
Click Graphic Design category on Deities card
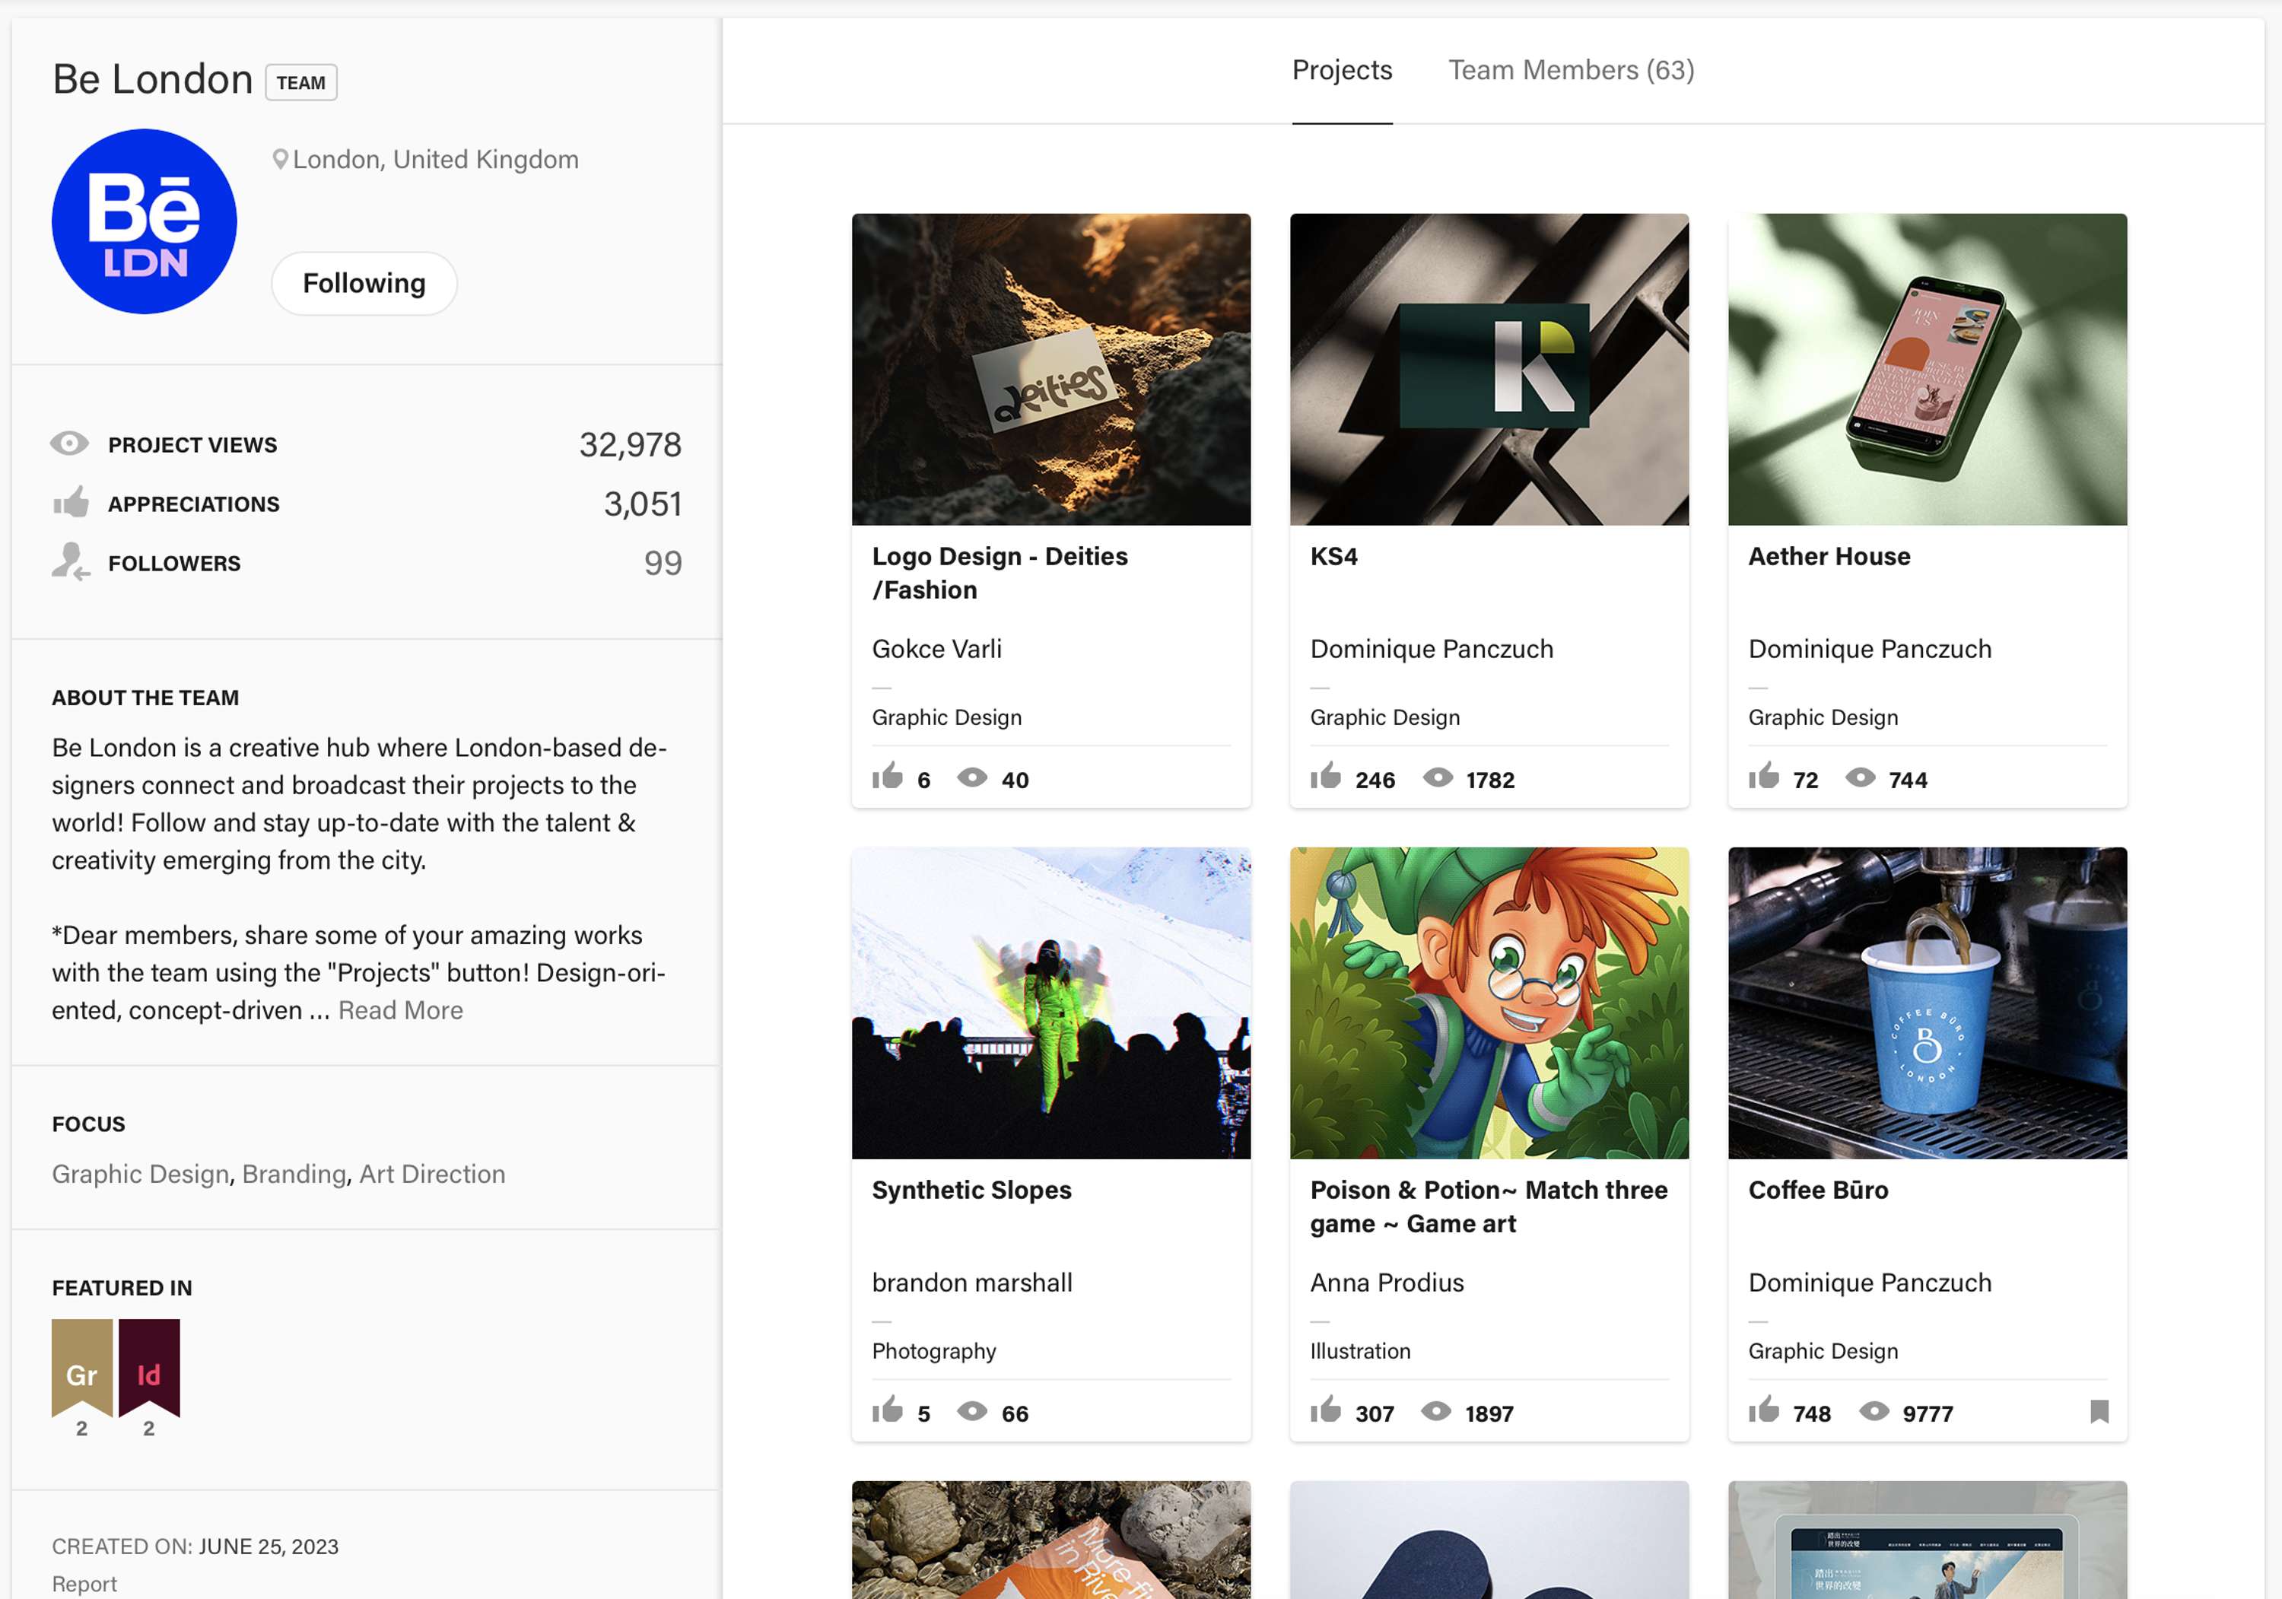[946, 717]
